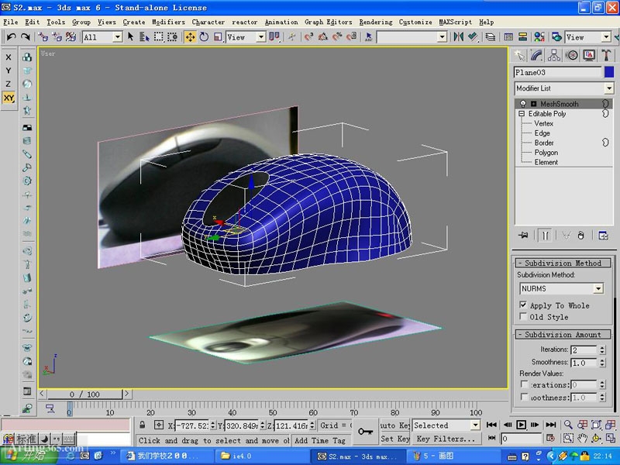Select the Vertex sub-object level

click(x=545, y=122)
